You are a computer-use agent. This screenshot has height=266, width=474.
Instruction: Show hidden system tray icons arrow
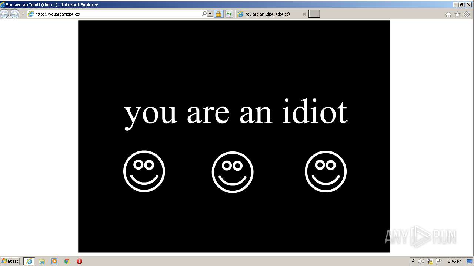pyautogui.click(x=413, y=261)
